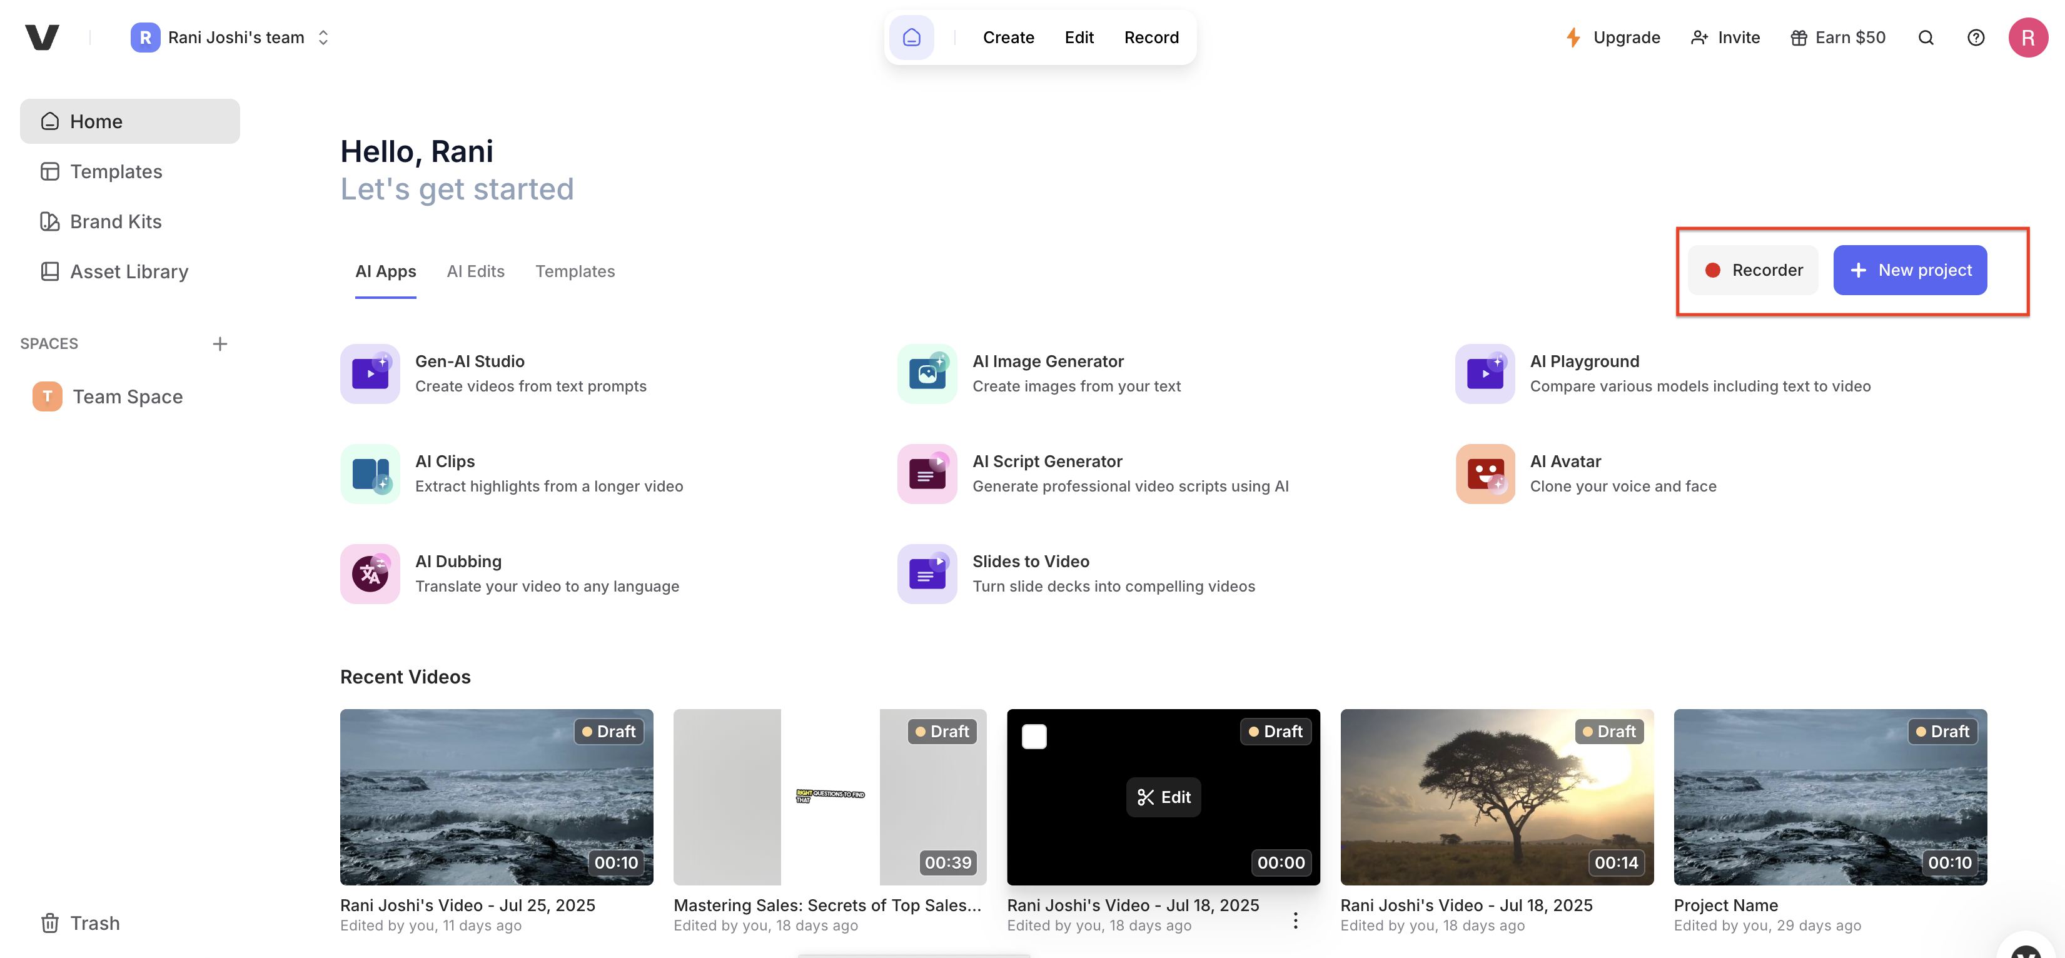2065x958 pixels.
Task: Open the search magnifier icon
Action: pyautogui.click(x=1926, y=38)
